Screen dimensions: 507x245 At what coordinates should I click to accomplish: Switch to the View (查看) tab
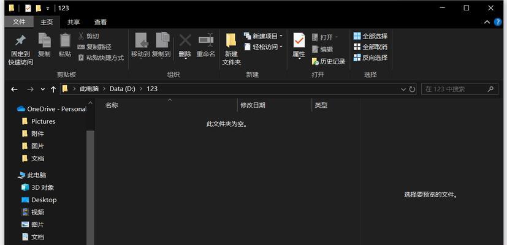pyautogui.click(x=101, y=22)
